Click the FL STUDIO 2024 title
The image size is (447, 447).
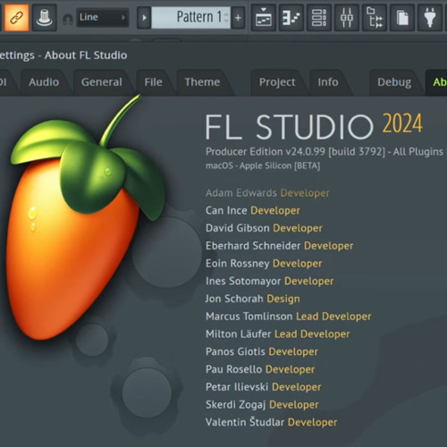(x=314, y=126)
